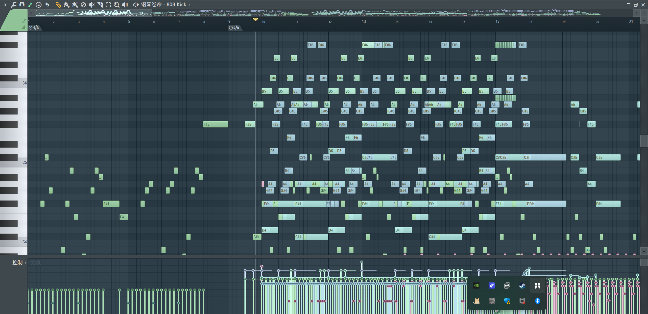Open the grey grille tray icon

point(492,301)
